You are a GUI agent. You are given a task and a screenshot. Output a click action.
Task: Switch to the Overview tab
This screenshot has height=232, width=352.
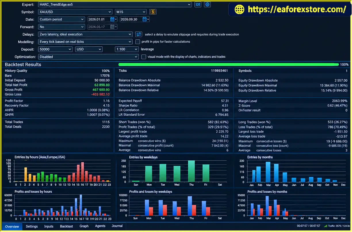tap(12, 227)
